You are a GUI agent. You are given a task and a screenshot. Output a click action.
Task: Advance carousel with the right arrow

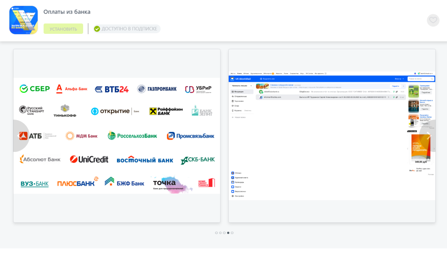pos(428,136)
